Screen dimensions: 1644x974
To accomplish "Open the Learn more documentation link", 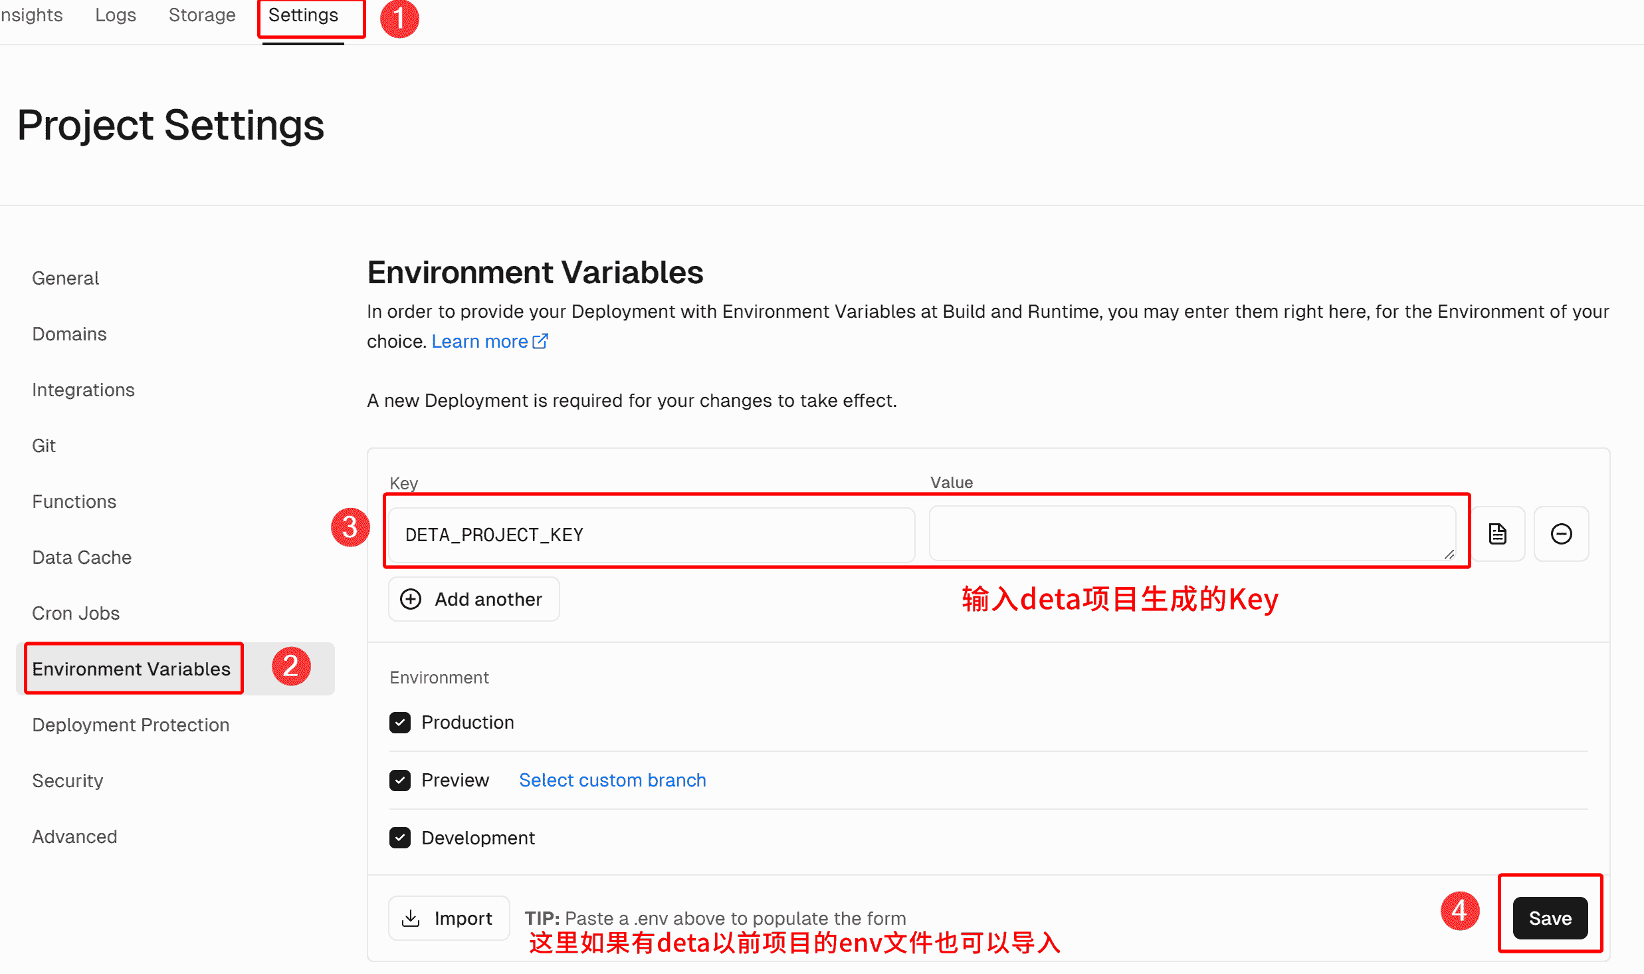I will (x=480, y=341).
